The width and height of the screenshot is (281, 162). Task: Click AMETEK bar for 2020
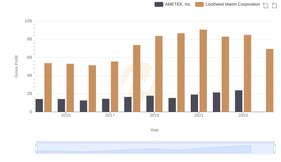(172, 105)
